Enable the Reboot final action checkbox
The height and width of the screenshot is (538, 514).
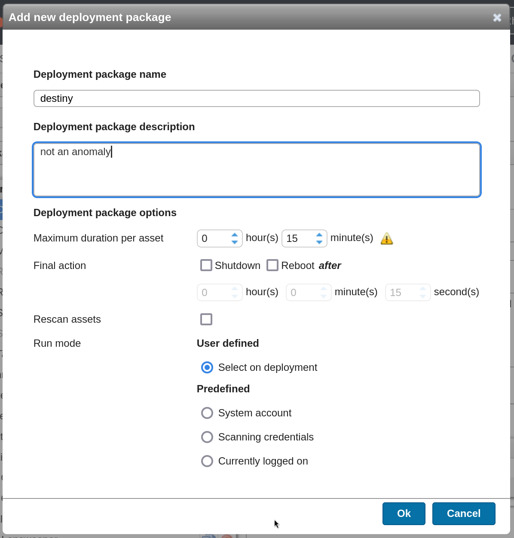pos(272,266)
